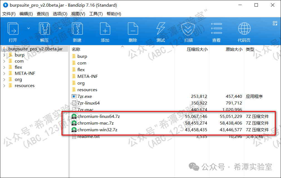Expand the flex folder in tree
281x178 pixels.
click(x=4, y=67)
